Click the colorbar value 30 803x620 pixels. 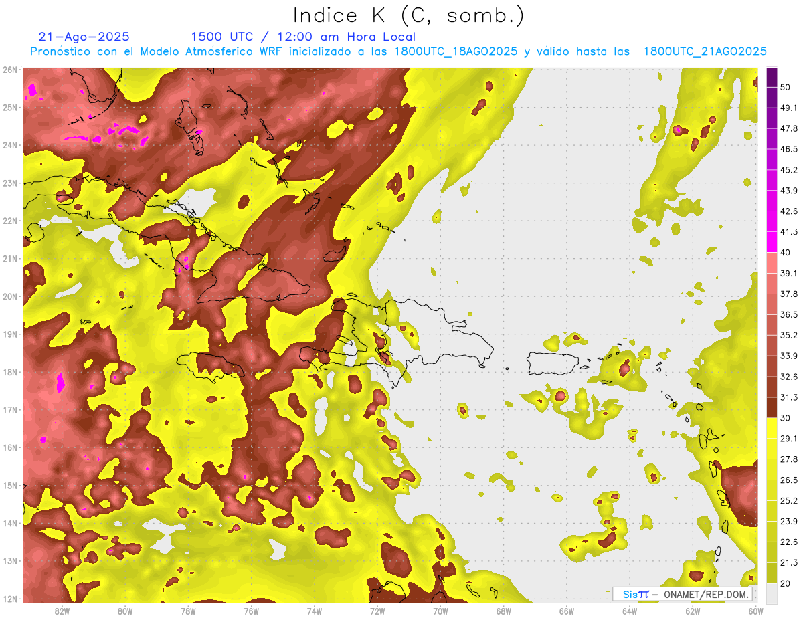[786, 418]
